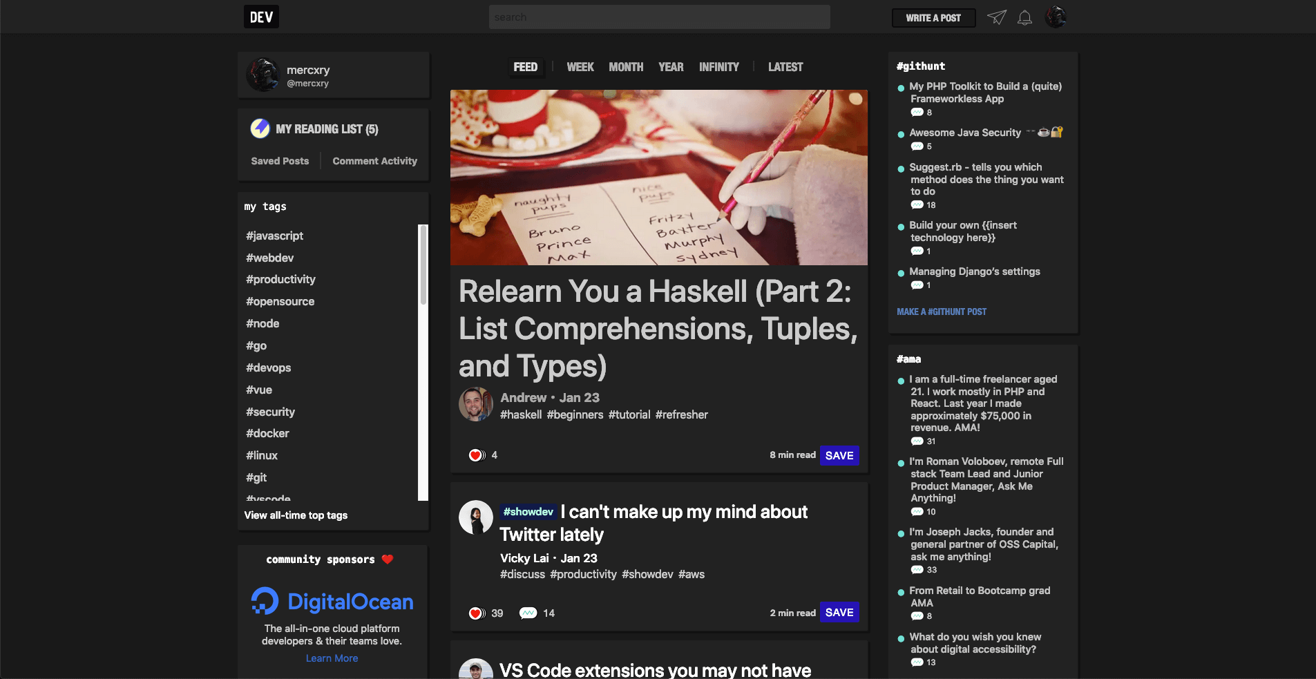Click the heart reaction on the Haskell post
The image size is (1316, 679).
point(475,455)
